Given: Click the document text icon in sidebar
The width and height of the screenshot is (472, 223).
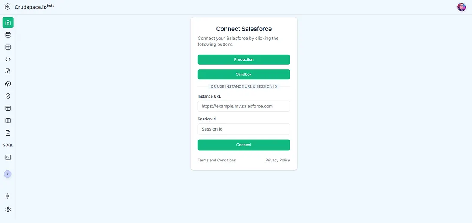Looking at the screenshot, I should coord(8,133).
